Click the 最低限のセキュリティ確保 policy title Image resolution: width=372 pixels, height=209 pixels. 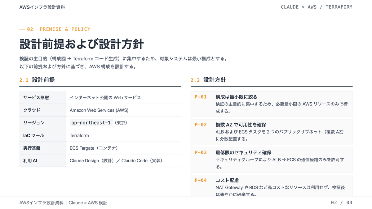click(244, 152)
